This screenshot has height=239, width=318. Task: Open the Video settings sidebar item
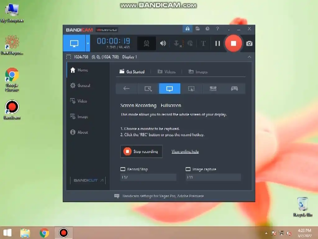(x=88, y=101)
